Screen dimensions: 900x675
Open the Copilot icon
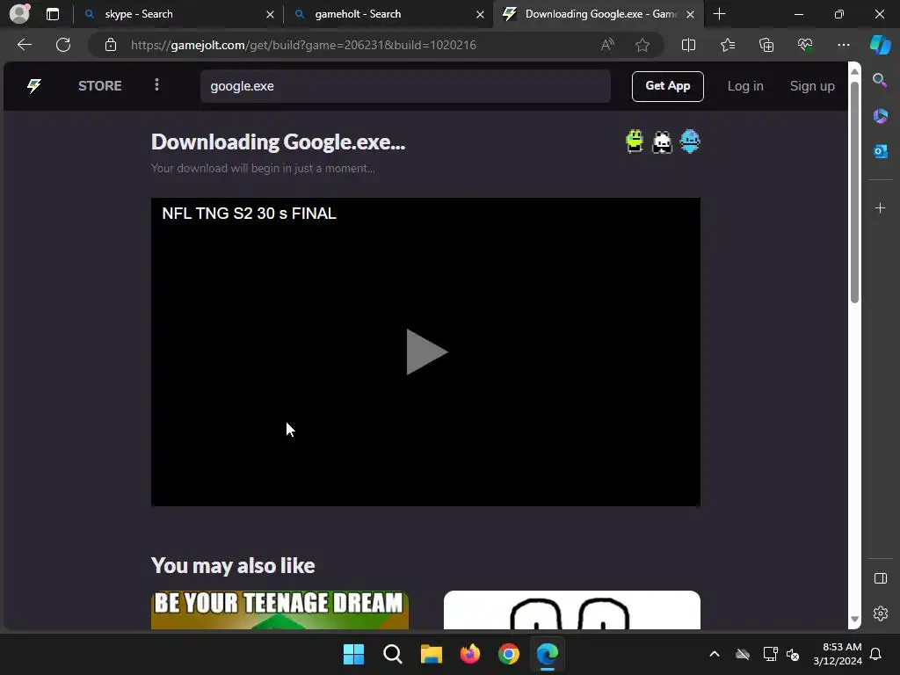(881, 45)
